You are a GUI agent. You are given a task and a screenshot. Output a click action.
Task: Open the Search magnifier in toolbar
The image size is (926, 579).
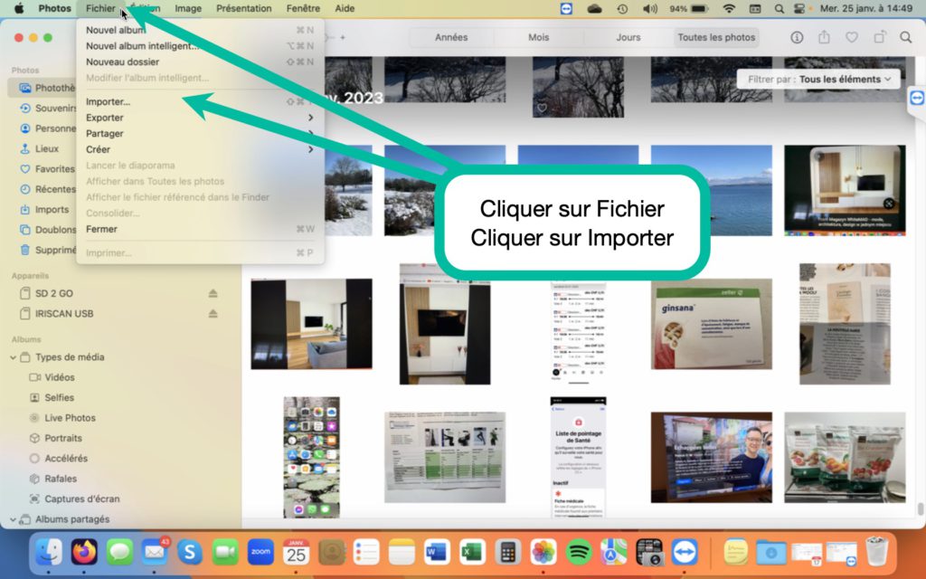tap(905, 38)
